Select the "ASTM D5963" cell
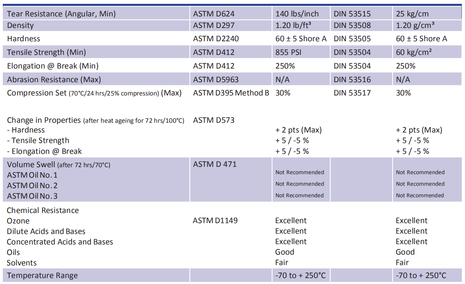The height and width of the screenshot is (284, 465). 216,79
